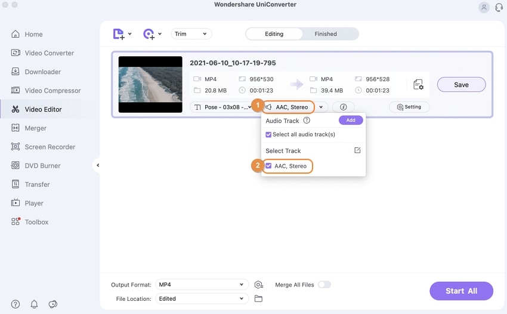Open the Merger tool

(29, 128)
